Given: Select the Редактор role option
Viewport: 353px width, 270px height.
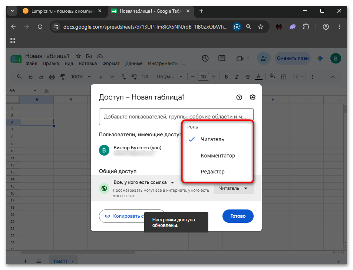Looking at the screenshot, I should pos(218,172).
